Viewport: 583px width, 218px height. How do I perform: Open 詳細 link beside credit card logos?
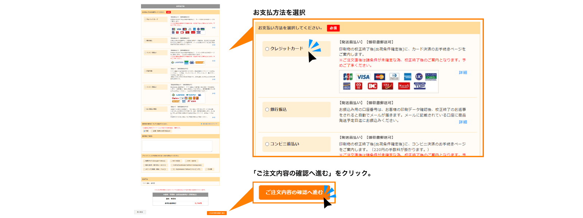(x=463, y=73)
